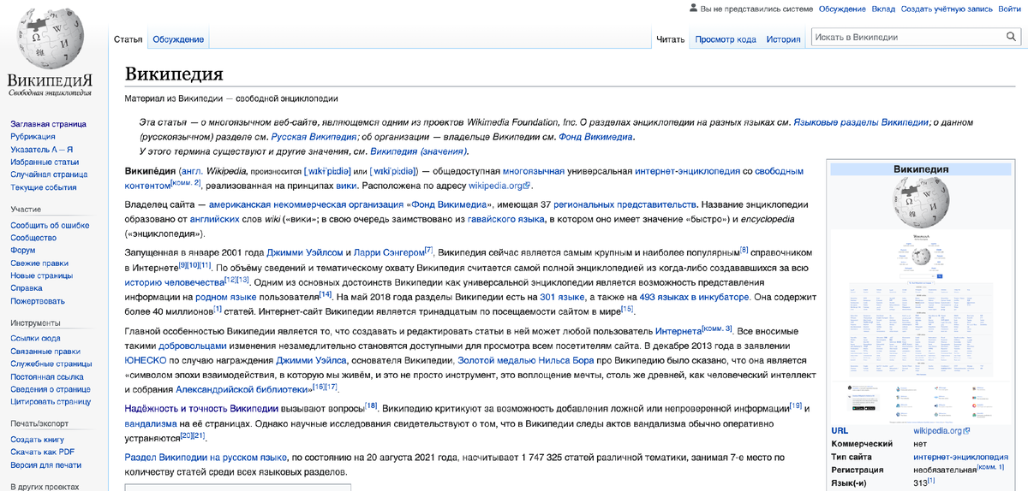Click 'Создать книгу' in print/export

pos(38,439)
